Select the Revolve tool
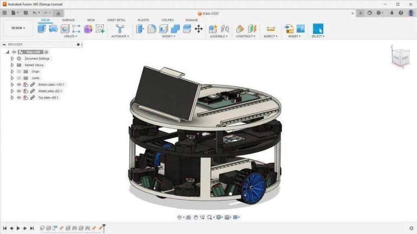 coord(53,29)
